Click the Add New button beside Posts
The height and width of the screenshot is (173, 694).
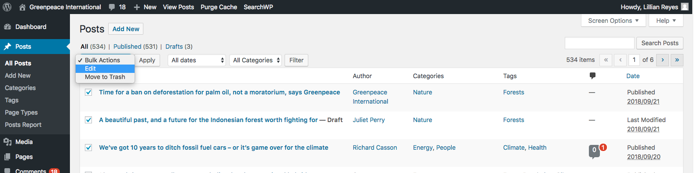[x=126, y=29]
